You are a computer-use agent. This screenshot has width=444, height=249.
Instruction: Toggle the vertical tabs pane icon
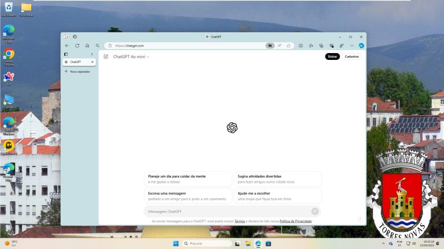click(x=66, y=54)
